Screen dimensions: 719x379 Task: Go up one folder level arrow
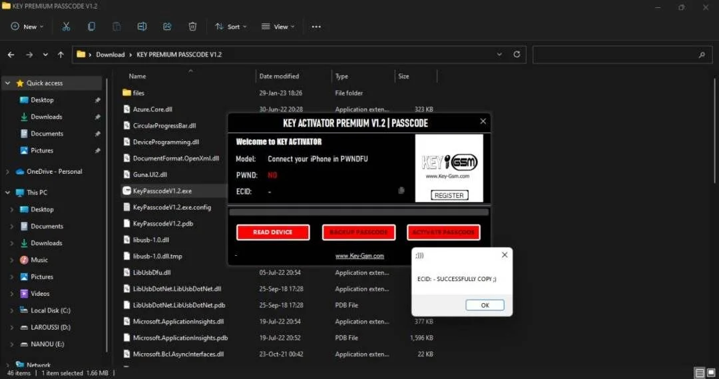[61, 55]
